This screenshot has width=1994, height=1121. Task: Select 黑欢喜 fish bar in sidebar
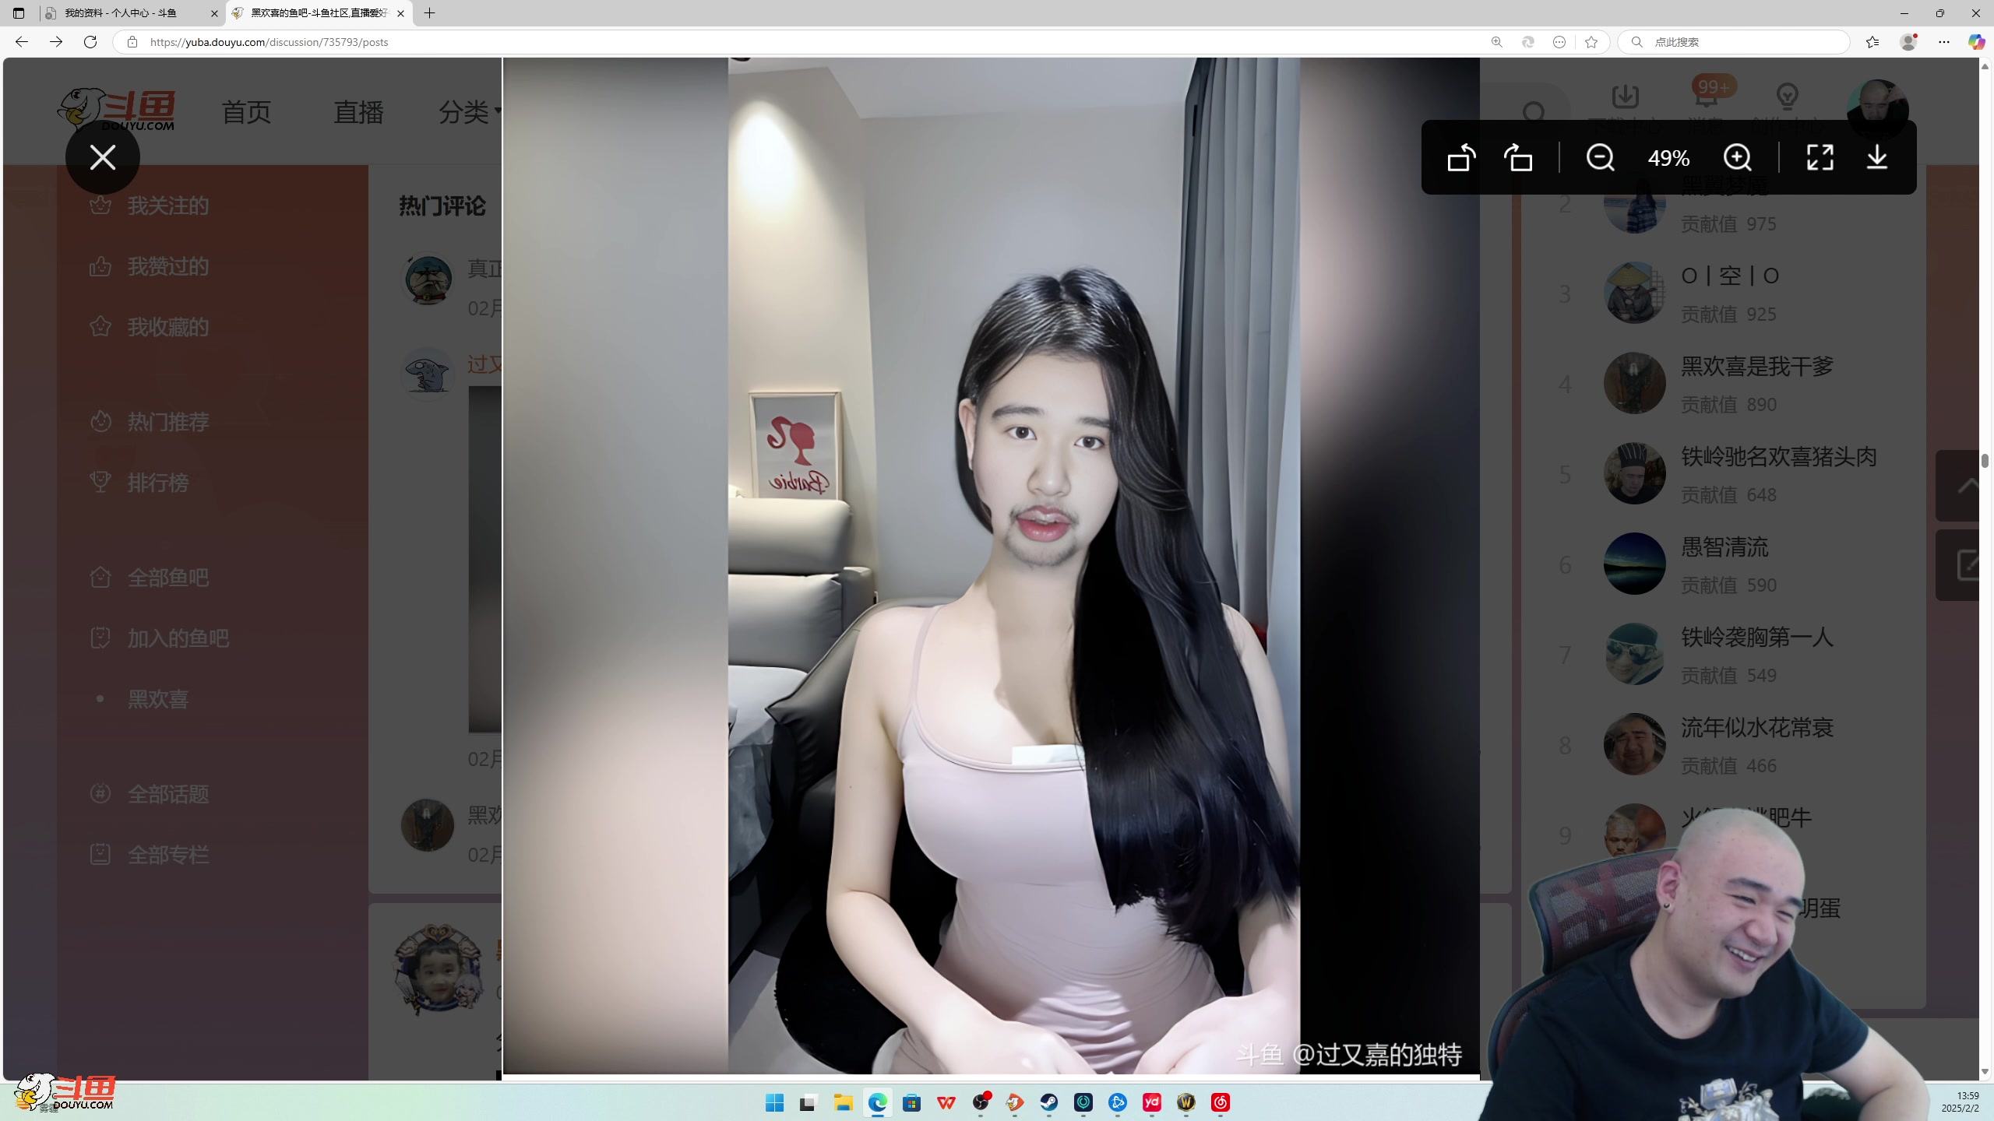click(x=158, y=699)
